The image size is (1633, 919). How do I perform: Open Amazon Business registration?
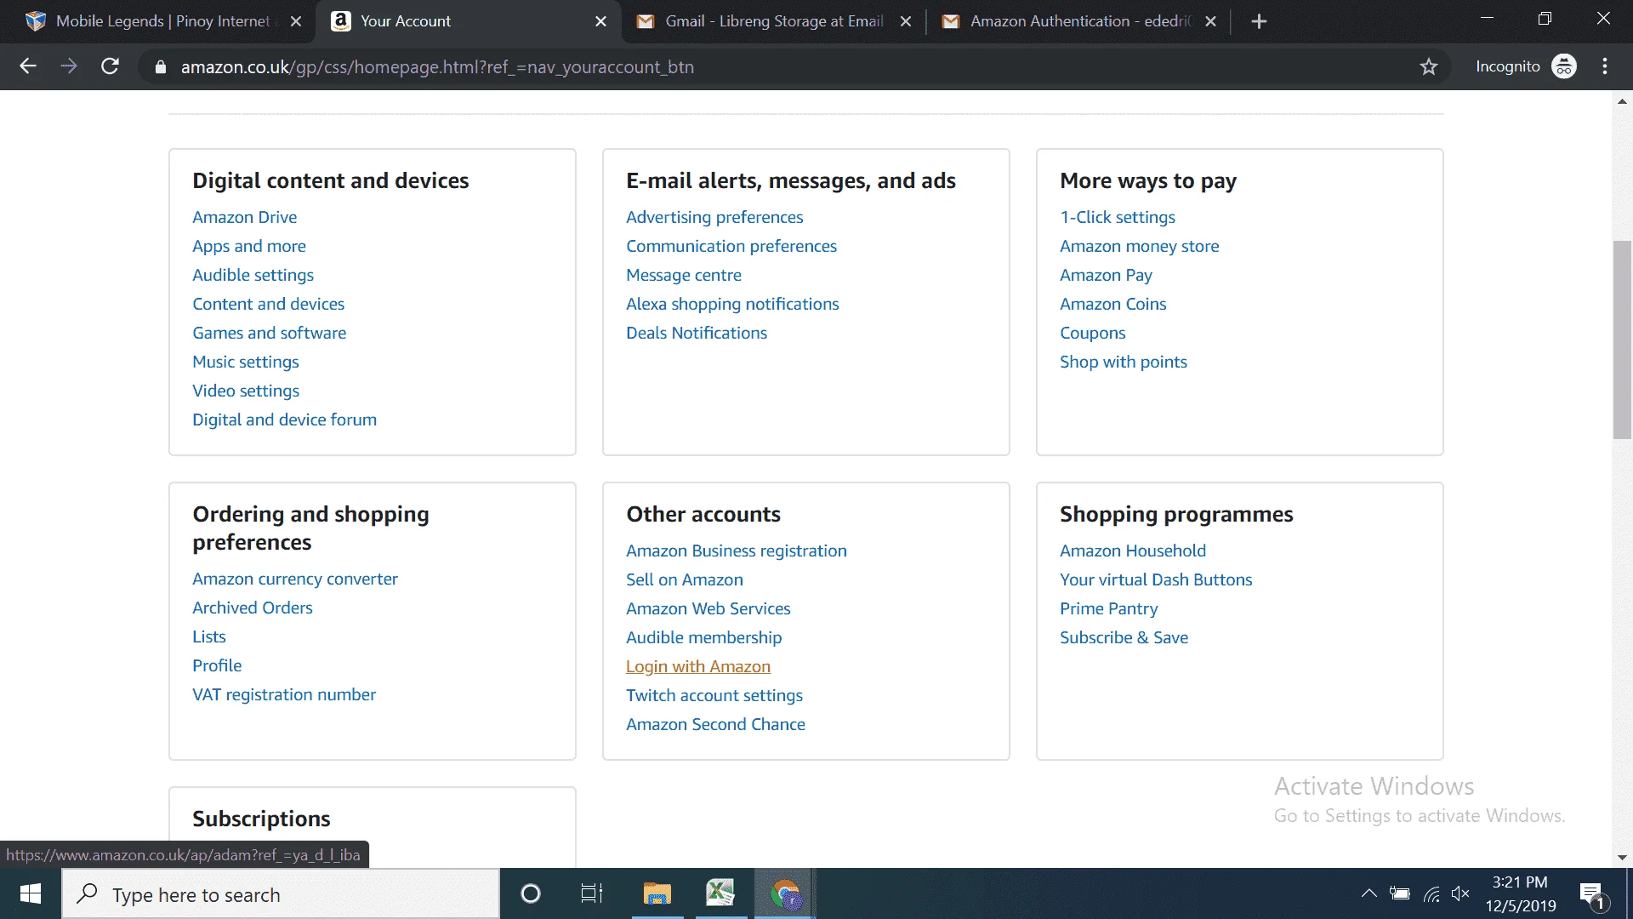coord(737,551)
